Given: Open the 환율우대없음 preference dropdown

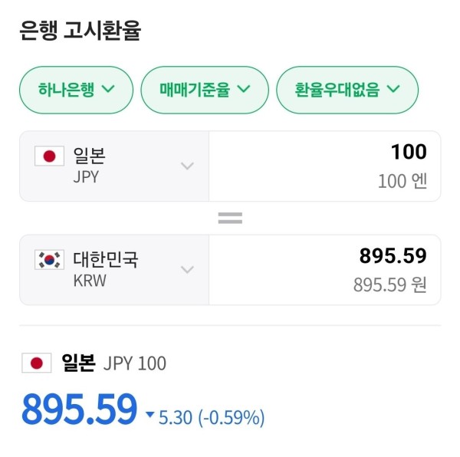Looking at the screenshot, I should [347, 90].
